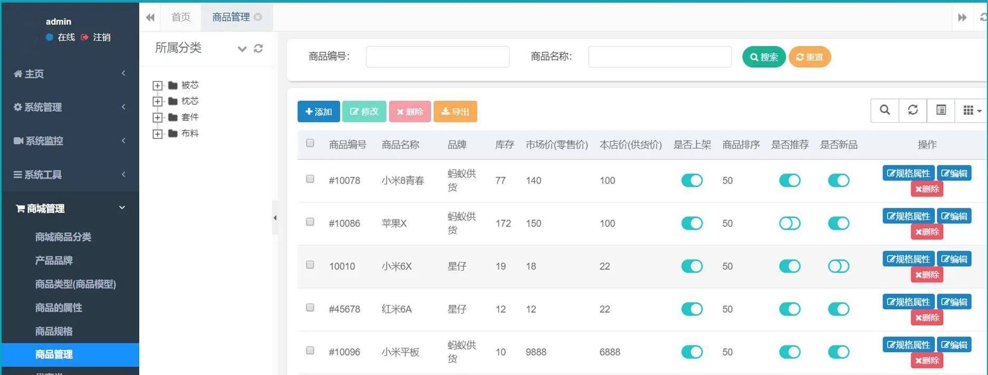Toggle 是否推荐 switch for 苹果X
The height and width of the screenshot is (375, 988).
point(789,223)
